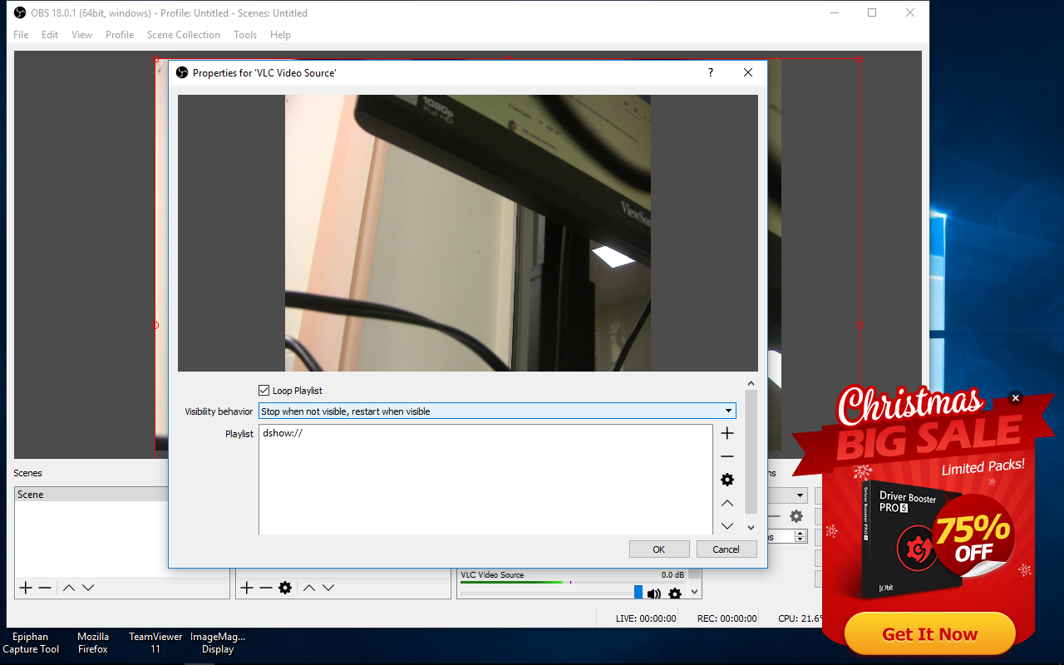
Task: Click the Get It Now button
Action: point(929,634)
